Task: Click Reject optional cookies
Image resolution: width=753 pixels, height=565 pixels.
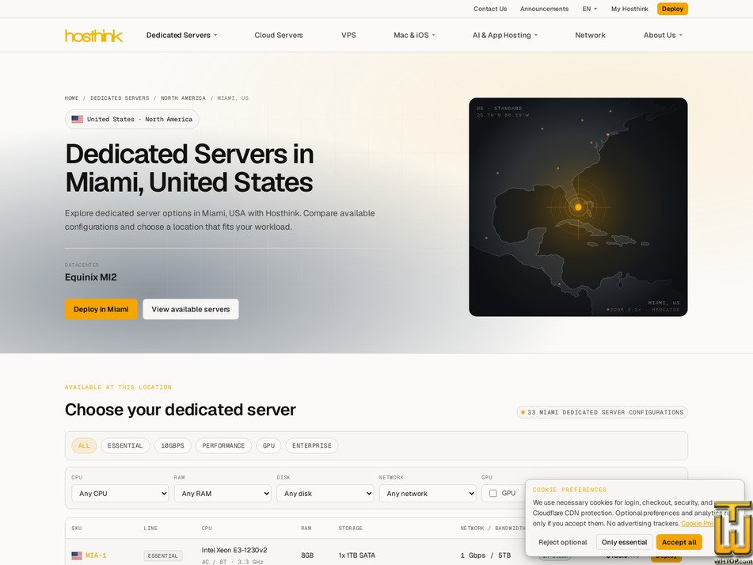Action: click(563, 542)
